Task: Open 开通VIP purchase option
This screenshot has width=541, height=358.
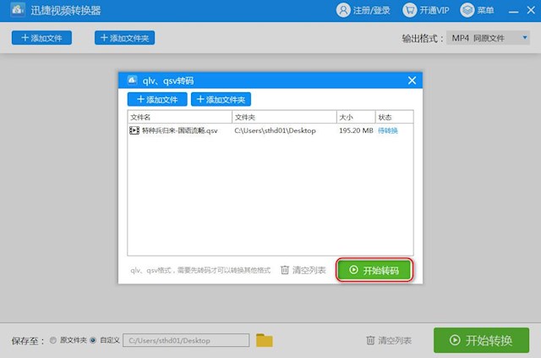Action: (426, 10)
